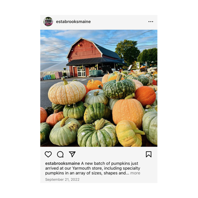This screenshot has width=198, height=198.
Task: Open comments via the speech bubble icon
Action: click(60, 154)
